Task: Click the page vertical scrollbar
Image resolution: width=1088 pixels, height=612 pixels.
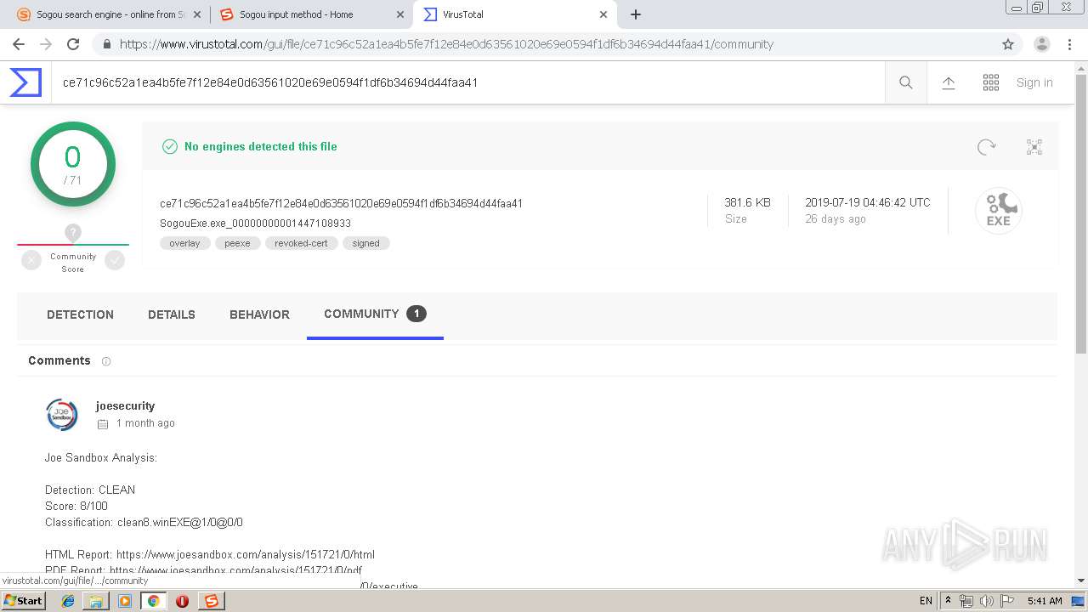Action: point(1081,212)
